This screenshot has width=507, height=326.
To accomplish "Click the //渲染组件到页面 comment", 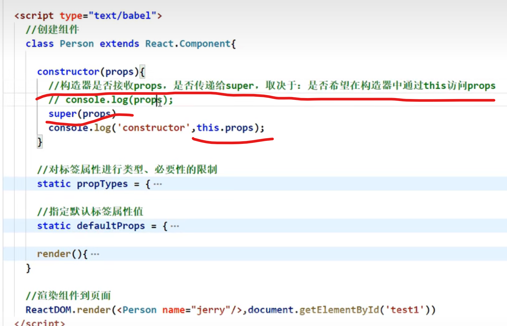I will pos(68,296).
